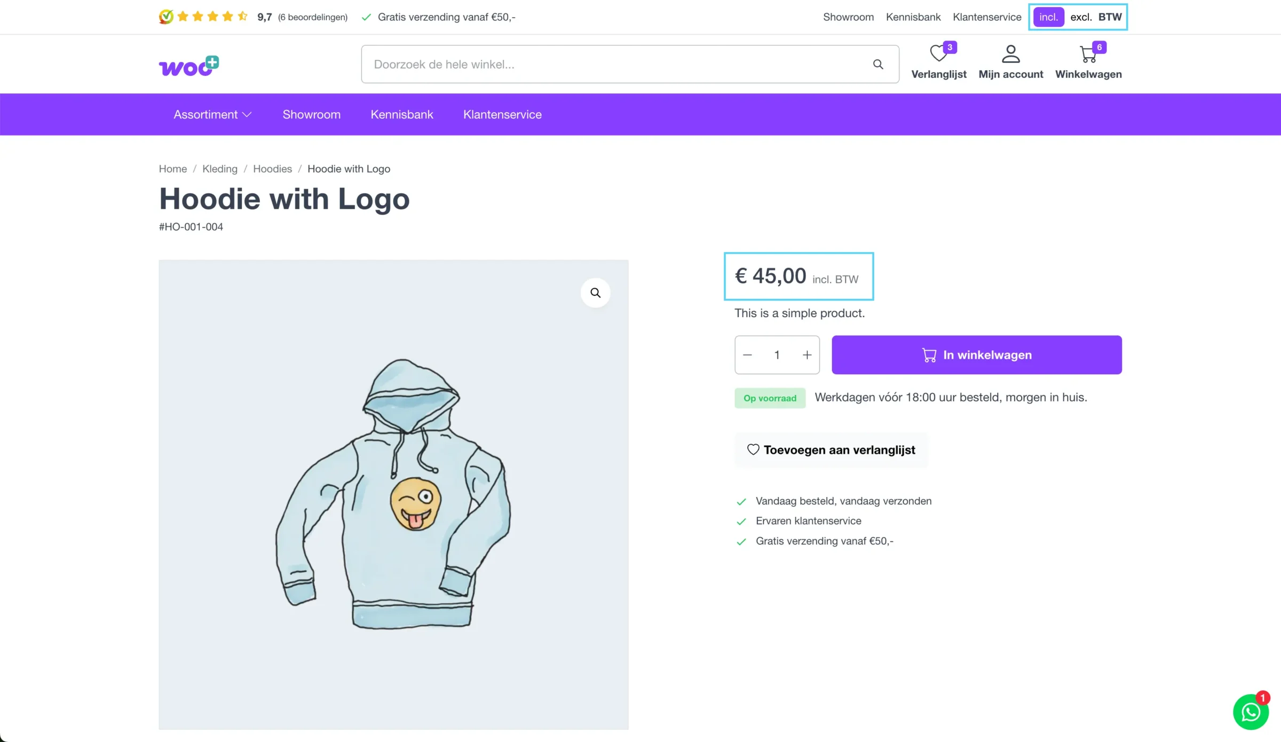
Task: Open WhatsApp chat bubble
Action: (x=1251, y=712)
